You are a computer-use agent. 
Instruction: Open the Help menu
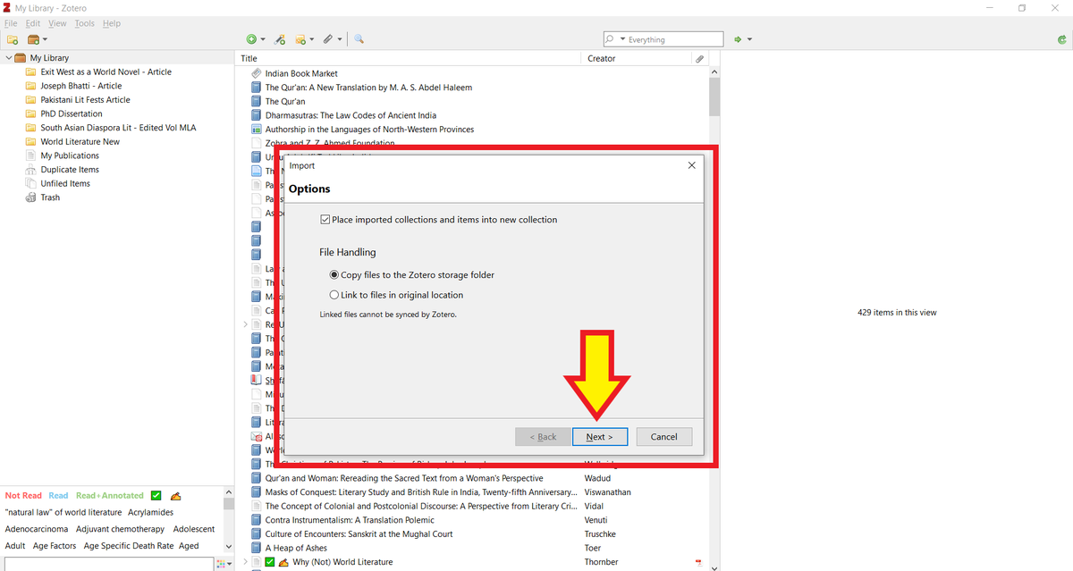(x=112, y=23)
